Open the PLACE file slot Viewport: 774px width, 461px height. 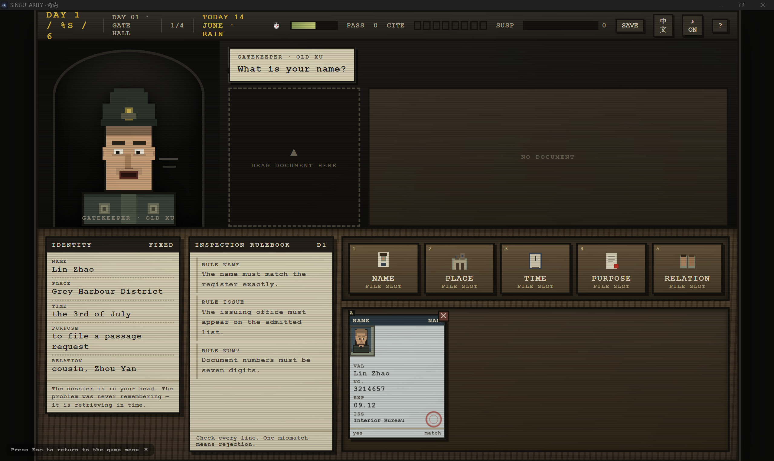coord(459,268)
